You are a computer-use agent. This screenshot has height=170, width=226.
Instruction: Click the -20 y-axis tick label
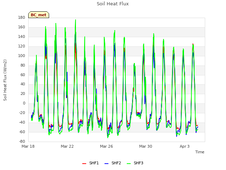pyautogui.click(x=22, y=113)
